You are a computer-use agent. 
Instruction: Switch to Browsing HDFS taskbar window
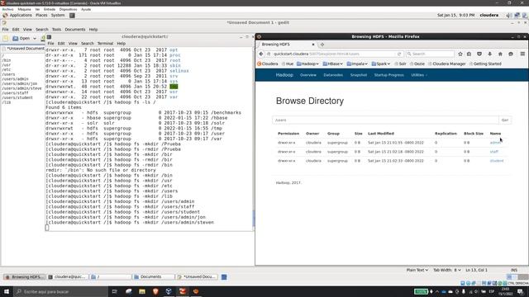click(x=25, y=277)
